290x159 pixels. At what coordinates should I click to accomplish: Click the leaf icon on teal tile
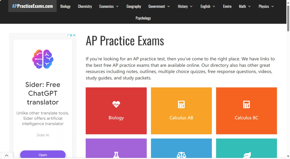pyautogui.click(x=247, y=155)
